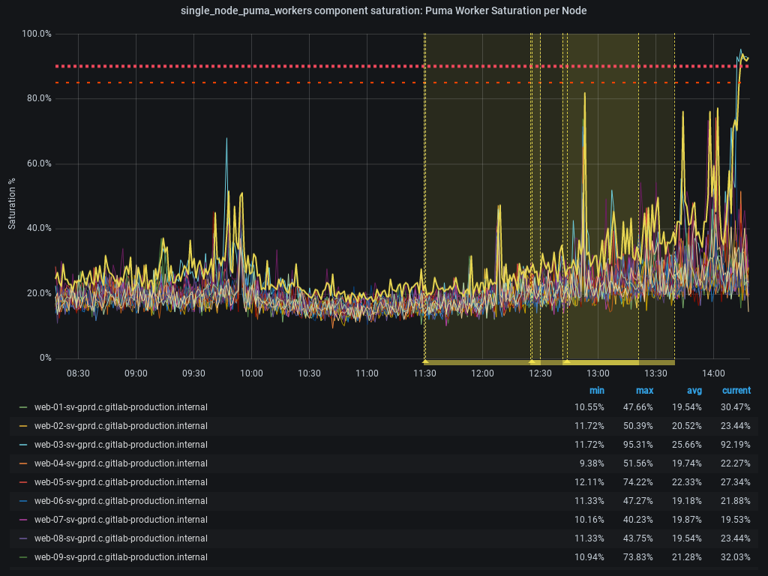Click the green color marker for web-01
The width and height of the screenshot is (768, 576).
tap(23, 407)
